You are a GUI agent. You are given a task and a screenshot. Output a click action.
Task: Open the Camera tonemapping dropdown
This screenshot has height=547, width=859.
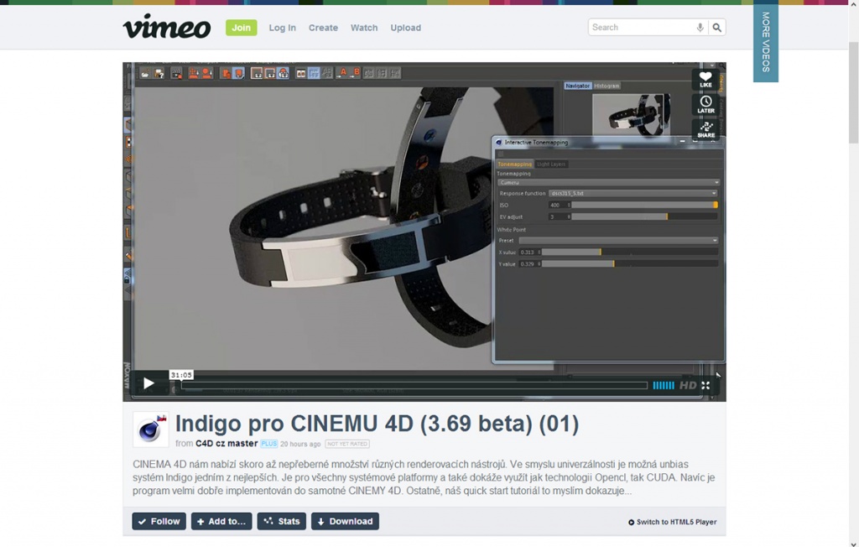608,183
